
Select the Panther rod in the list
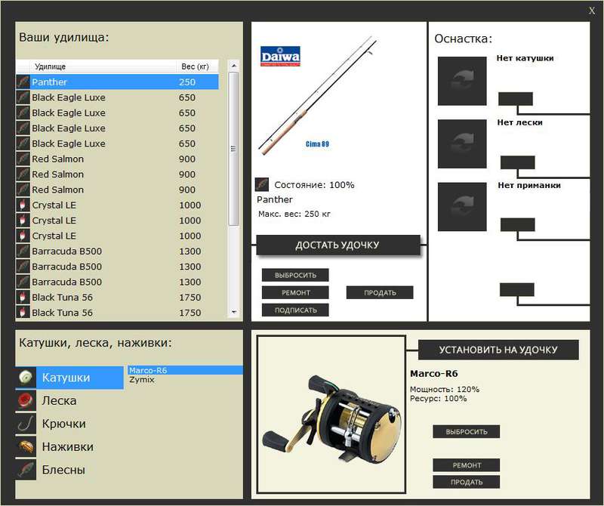(x=117, y=82)
